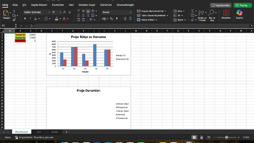Increase font size with larger A icon
Image resolution: width=254 pixels, height=143 pixels.
tap(64, 12)
